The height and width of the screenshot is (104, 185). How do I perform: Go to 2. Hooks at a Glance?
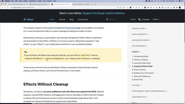pos(140,60)
